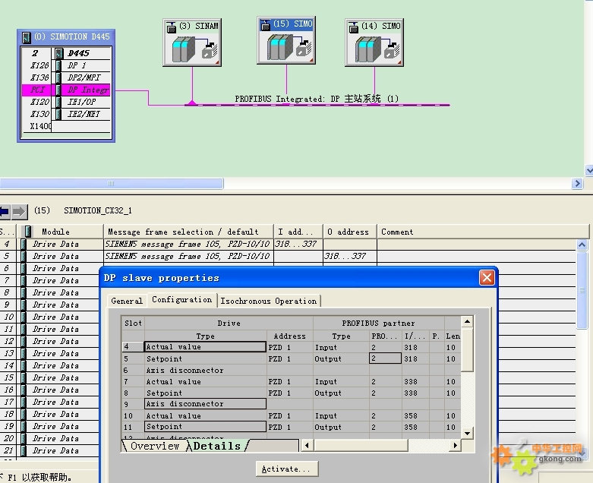Click the module icon in row 10

click(24, 317)
